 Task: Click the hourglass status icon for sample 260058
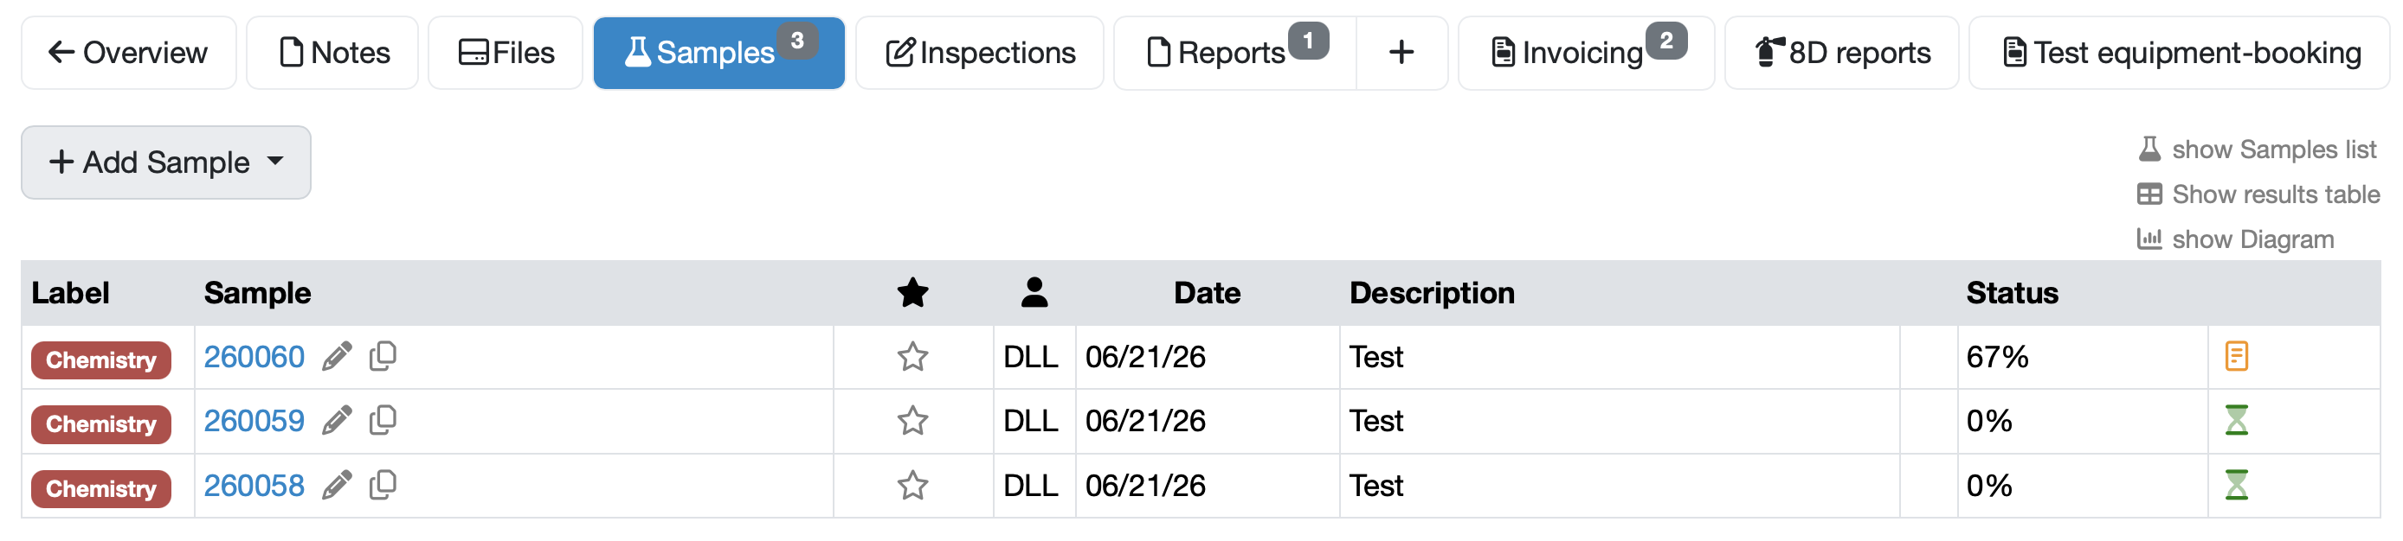[2236, 485]
